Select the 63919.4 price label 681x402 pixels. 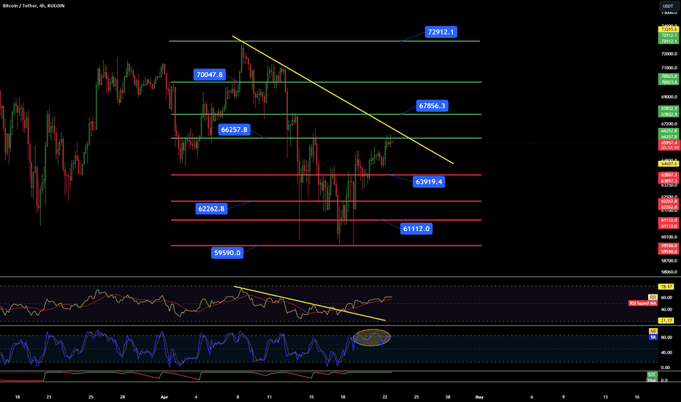[x=429, y=182]
